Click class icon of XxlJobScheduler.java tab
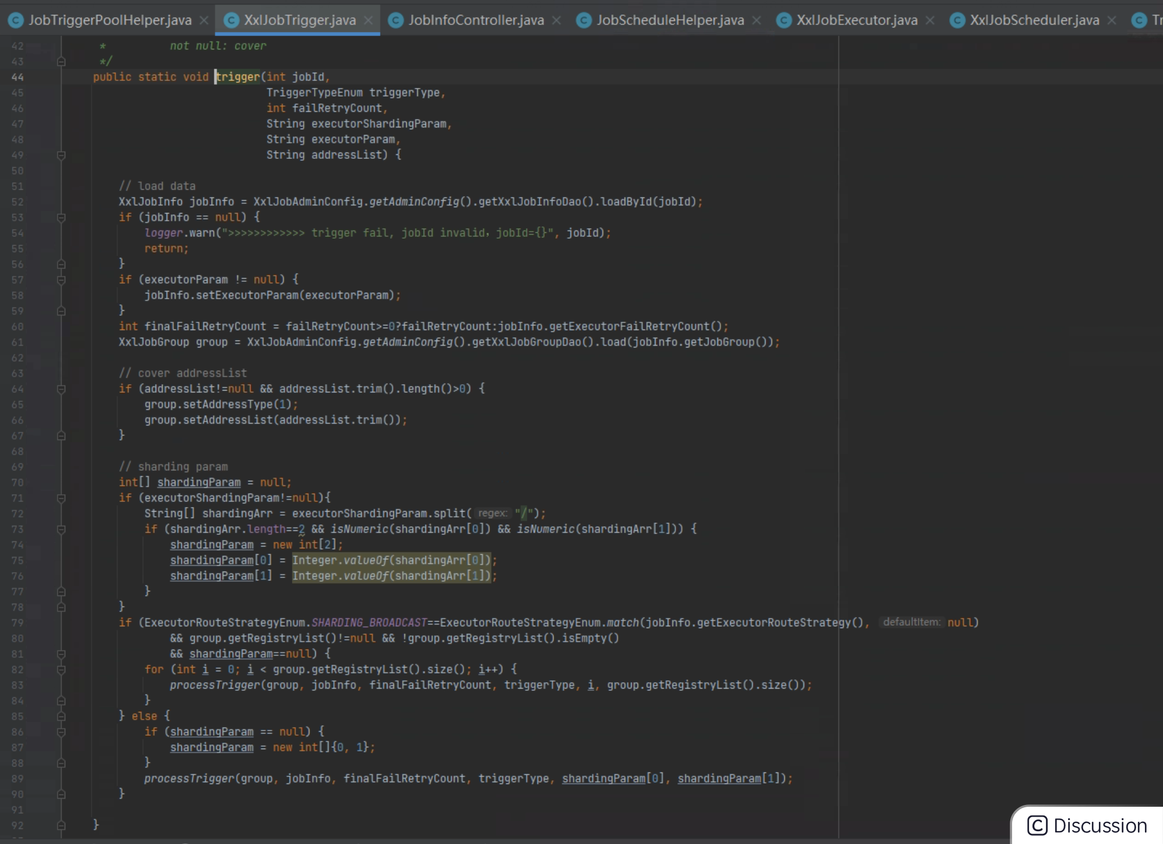The width and height of the screenshot is (1163, 844). tap(957, 20)
